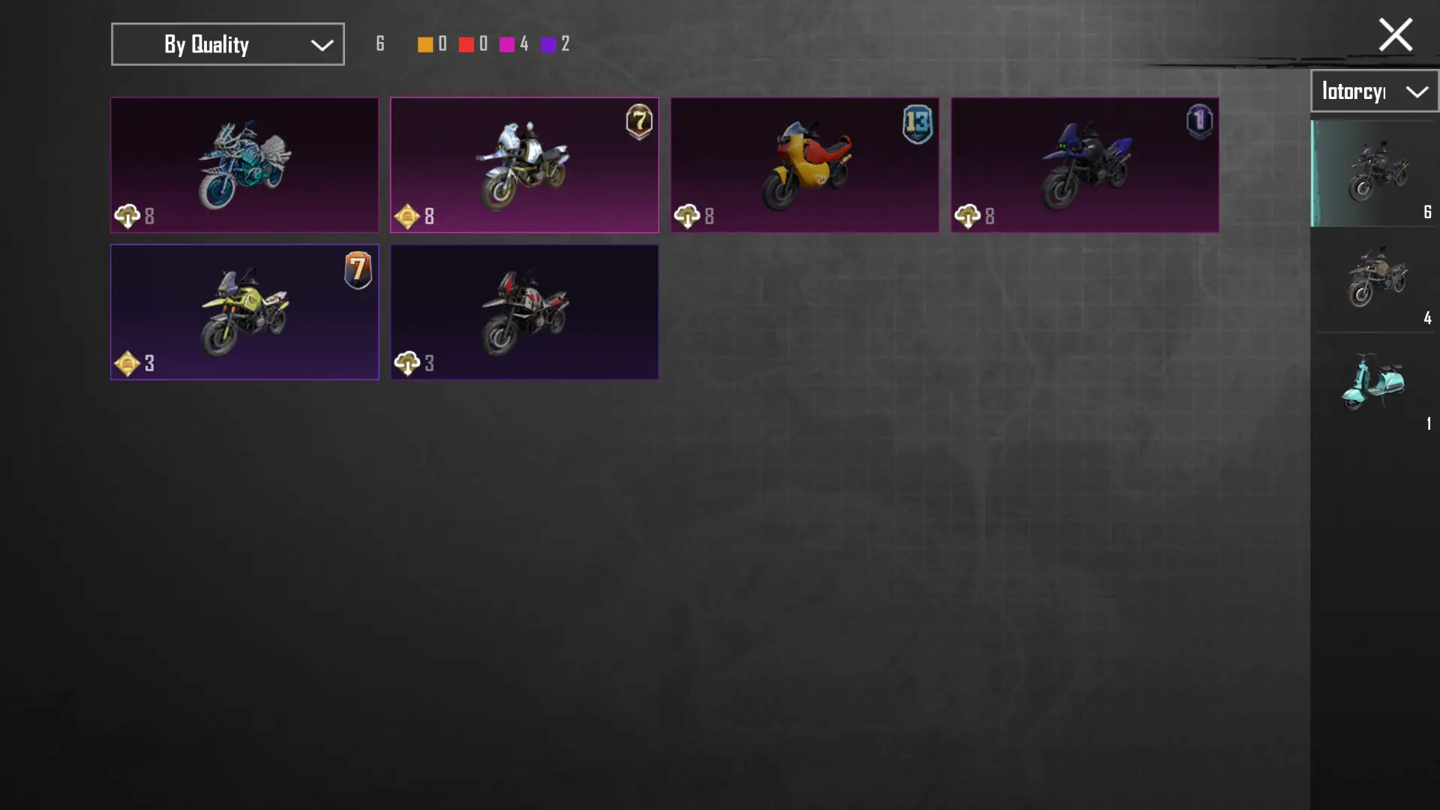Click the season 13 badge icon
This screenshot has width=1440, height=810.
[917, 124]
